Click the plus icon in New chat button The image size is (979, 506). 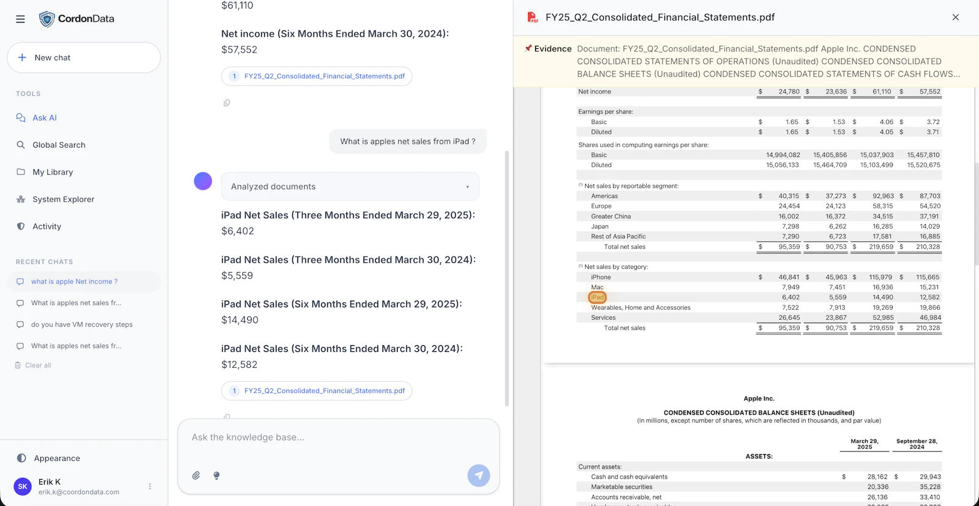pyautogui.click(x=22, y=57)
